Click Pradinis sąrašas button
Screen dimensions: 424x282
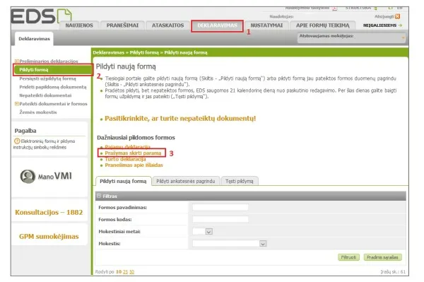(x=382, y=257)
